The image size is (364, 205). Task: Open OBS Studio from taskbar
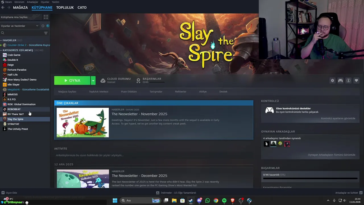[x=241, y=200]
